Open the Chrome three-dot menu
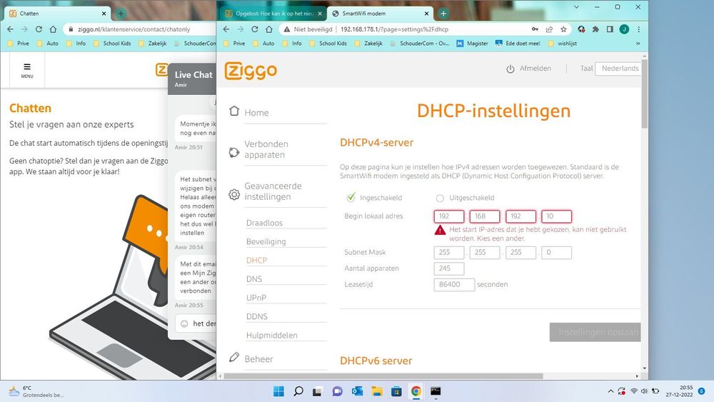 click(639, 29)
